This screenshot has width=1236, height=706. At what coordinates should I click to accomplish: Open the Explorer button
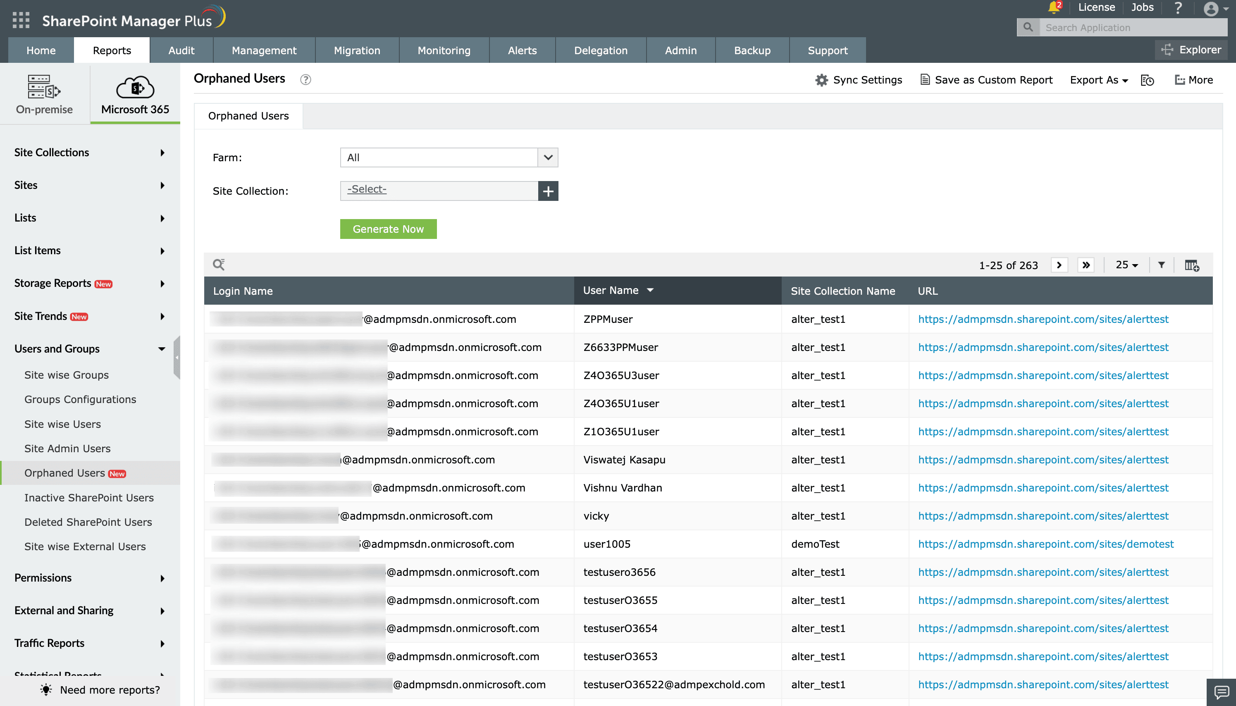point(1191,50)
